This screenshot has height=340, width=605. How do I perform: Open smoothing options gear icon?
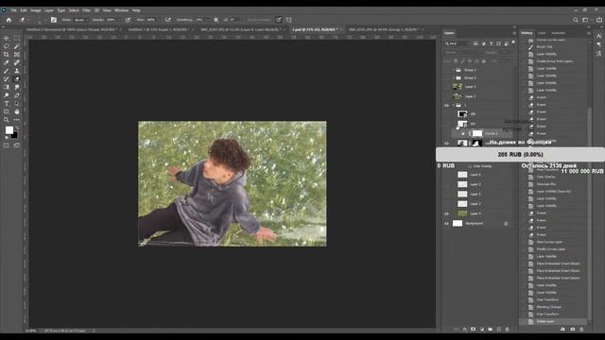click(216, 20)
